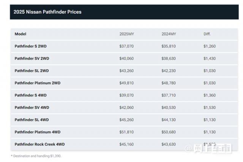Viewport: 243px width, 162px height.
Task: Click the $37,070 price for 2025MY
Action: click(127, 46)
